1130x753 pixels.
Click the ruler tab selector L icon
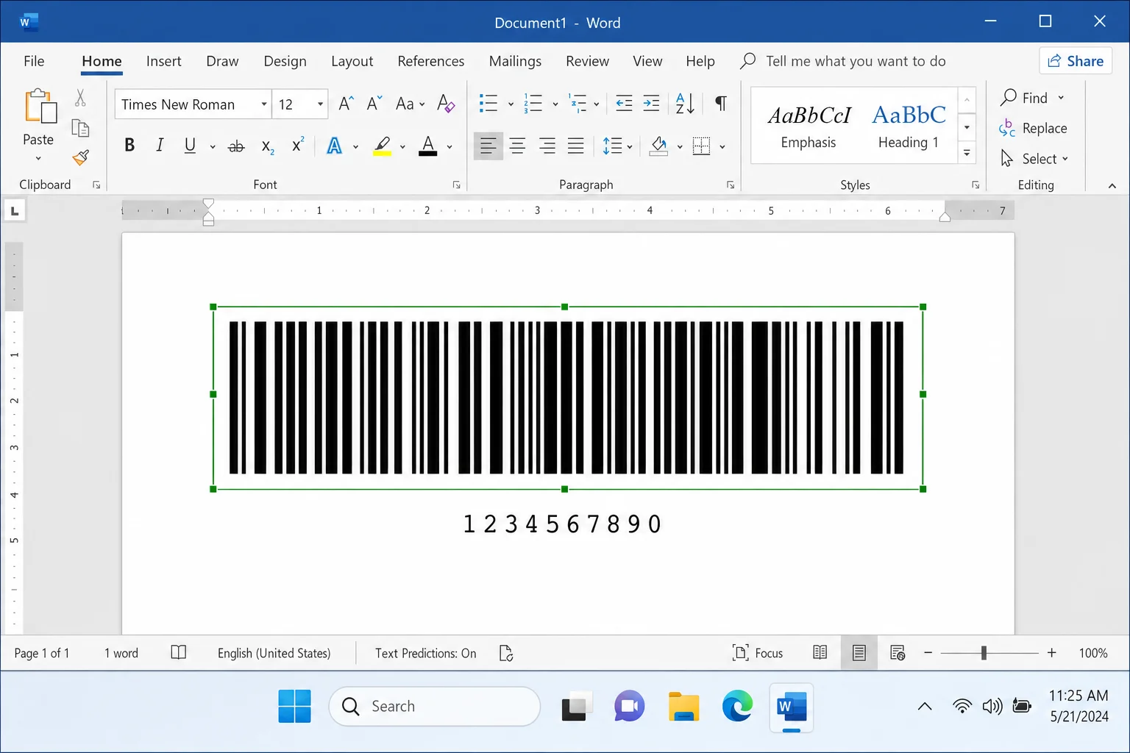(x=15, y=211)
